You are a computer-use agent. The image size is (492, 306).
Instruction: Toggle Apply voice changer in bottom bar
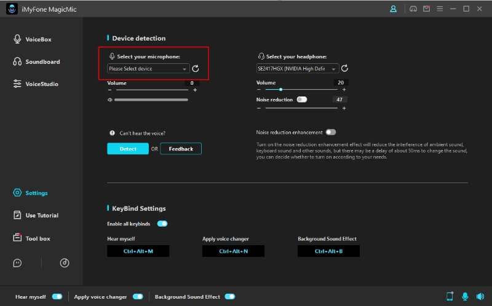pyautogui.click(x=138, y=296)
